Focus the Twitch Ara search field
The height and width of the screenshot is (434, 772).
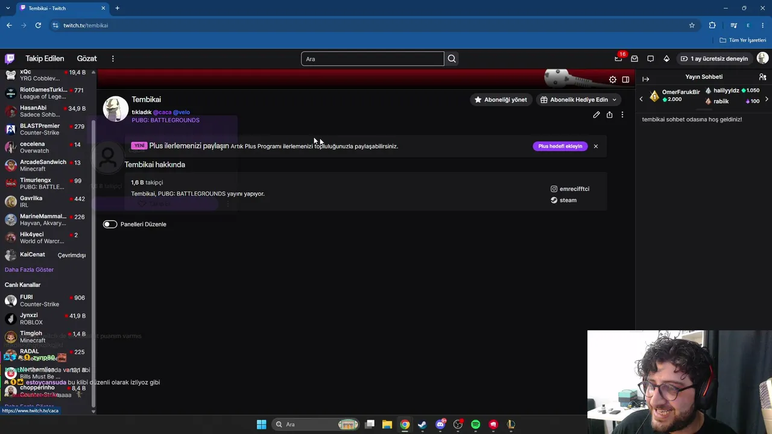click(373, 58)
